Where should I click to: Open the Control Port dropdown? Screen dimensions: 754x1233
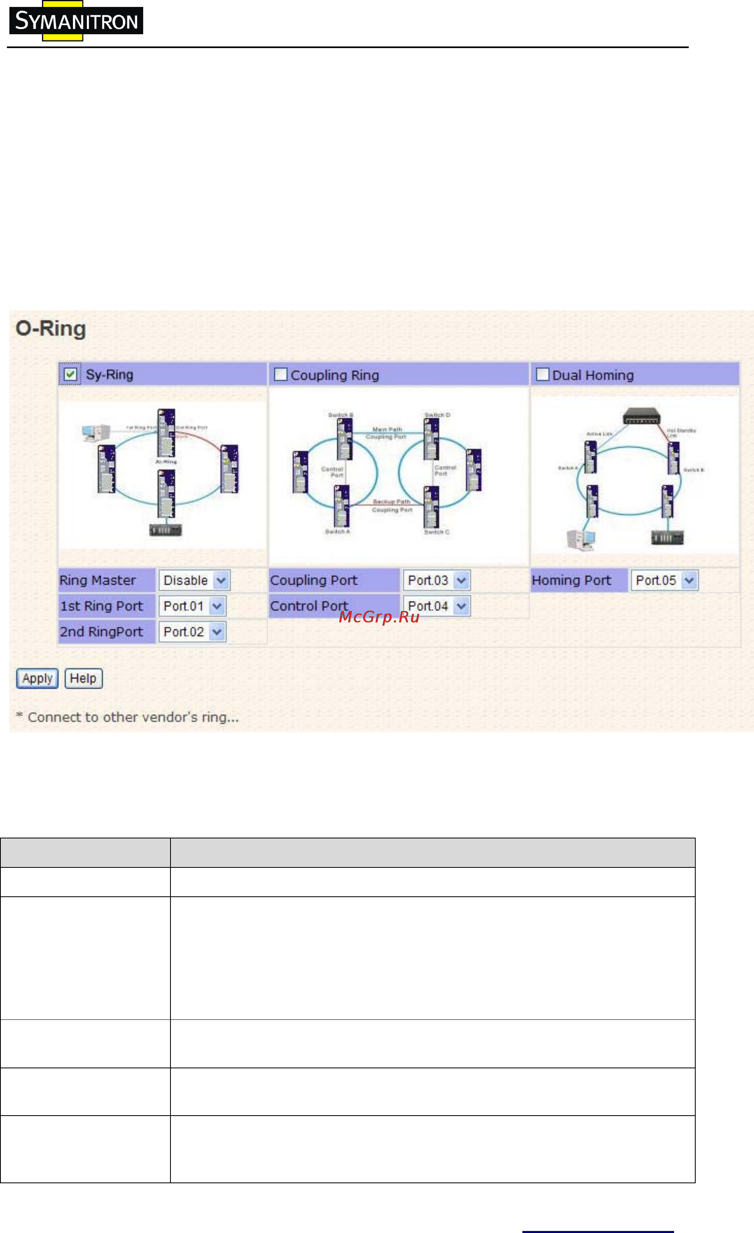point(437,606)
